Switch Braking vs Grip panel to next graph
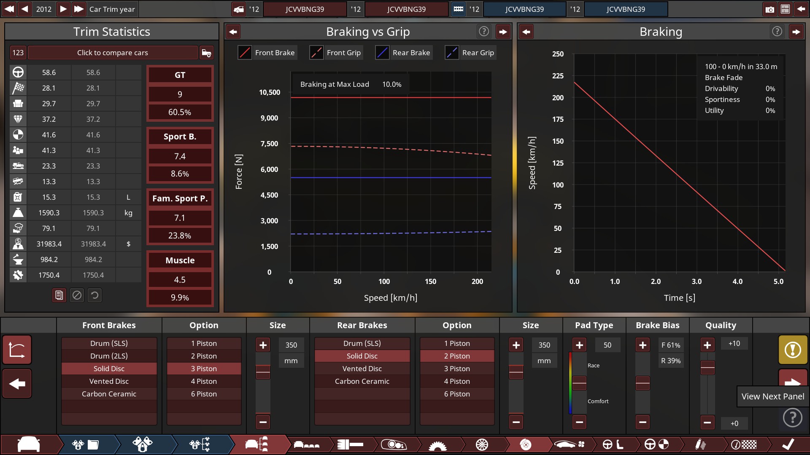810x455 pixels. click(503, 32)
